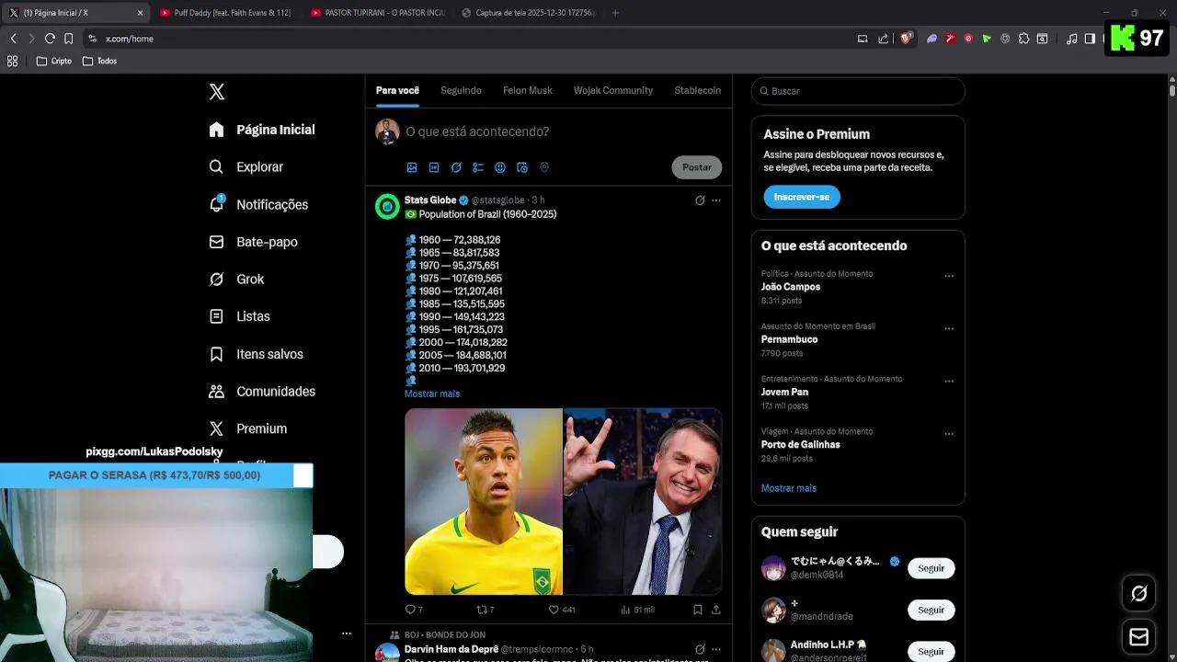Follow the @mandndrade account
Viewport: 1177px width, 662px height.
tap(931, 610)
